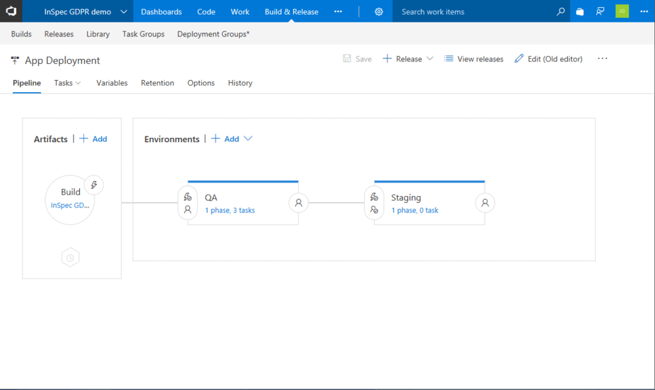
Task: Expand the Add environment dropdown arrow
Action: tap(248, 139)
